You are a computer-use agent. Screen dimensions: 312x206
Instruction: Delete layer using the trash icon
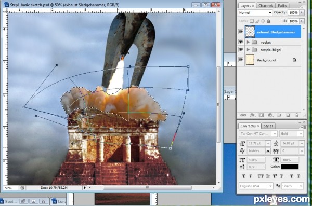click(x=297, y=115)
